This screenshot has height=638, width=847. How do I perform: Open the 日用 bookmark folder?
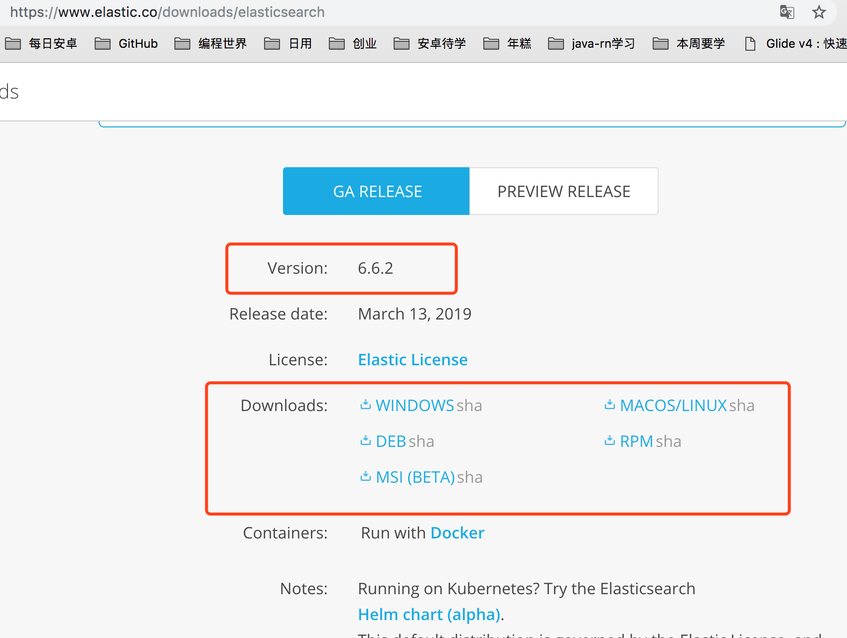point(288,44)
